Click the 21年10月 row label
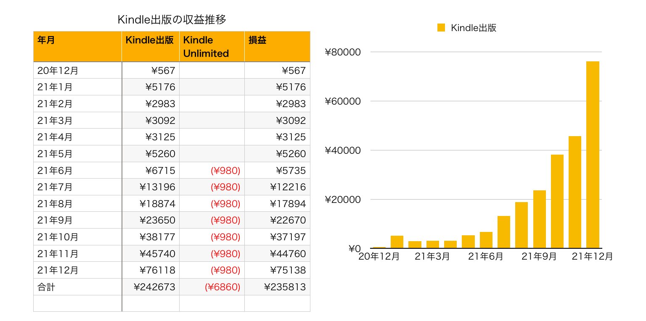Viewport: 646px width, 321px height. coord(58,237)
